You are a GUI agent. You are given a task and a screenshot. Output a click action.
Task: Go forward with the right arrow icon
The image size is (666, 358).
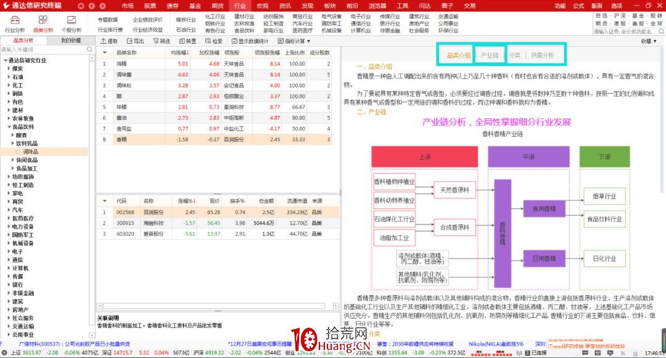pos(102,6)
